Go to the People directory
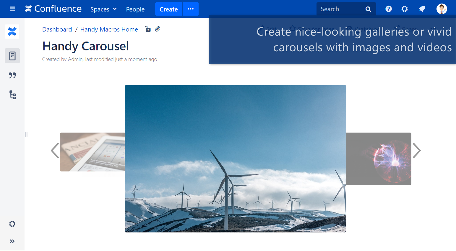Image resolution: width=456 pixels, height=251 pixels. pos(135,9)
